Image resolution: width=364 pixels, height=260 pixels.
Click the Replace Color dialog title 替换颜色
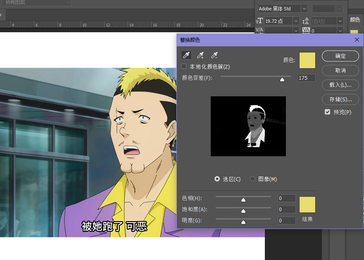[190, 40]
